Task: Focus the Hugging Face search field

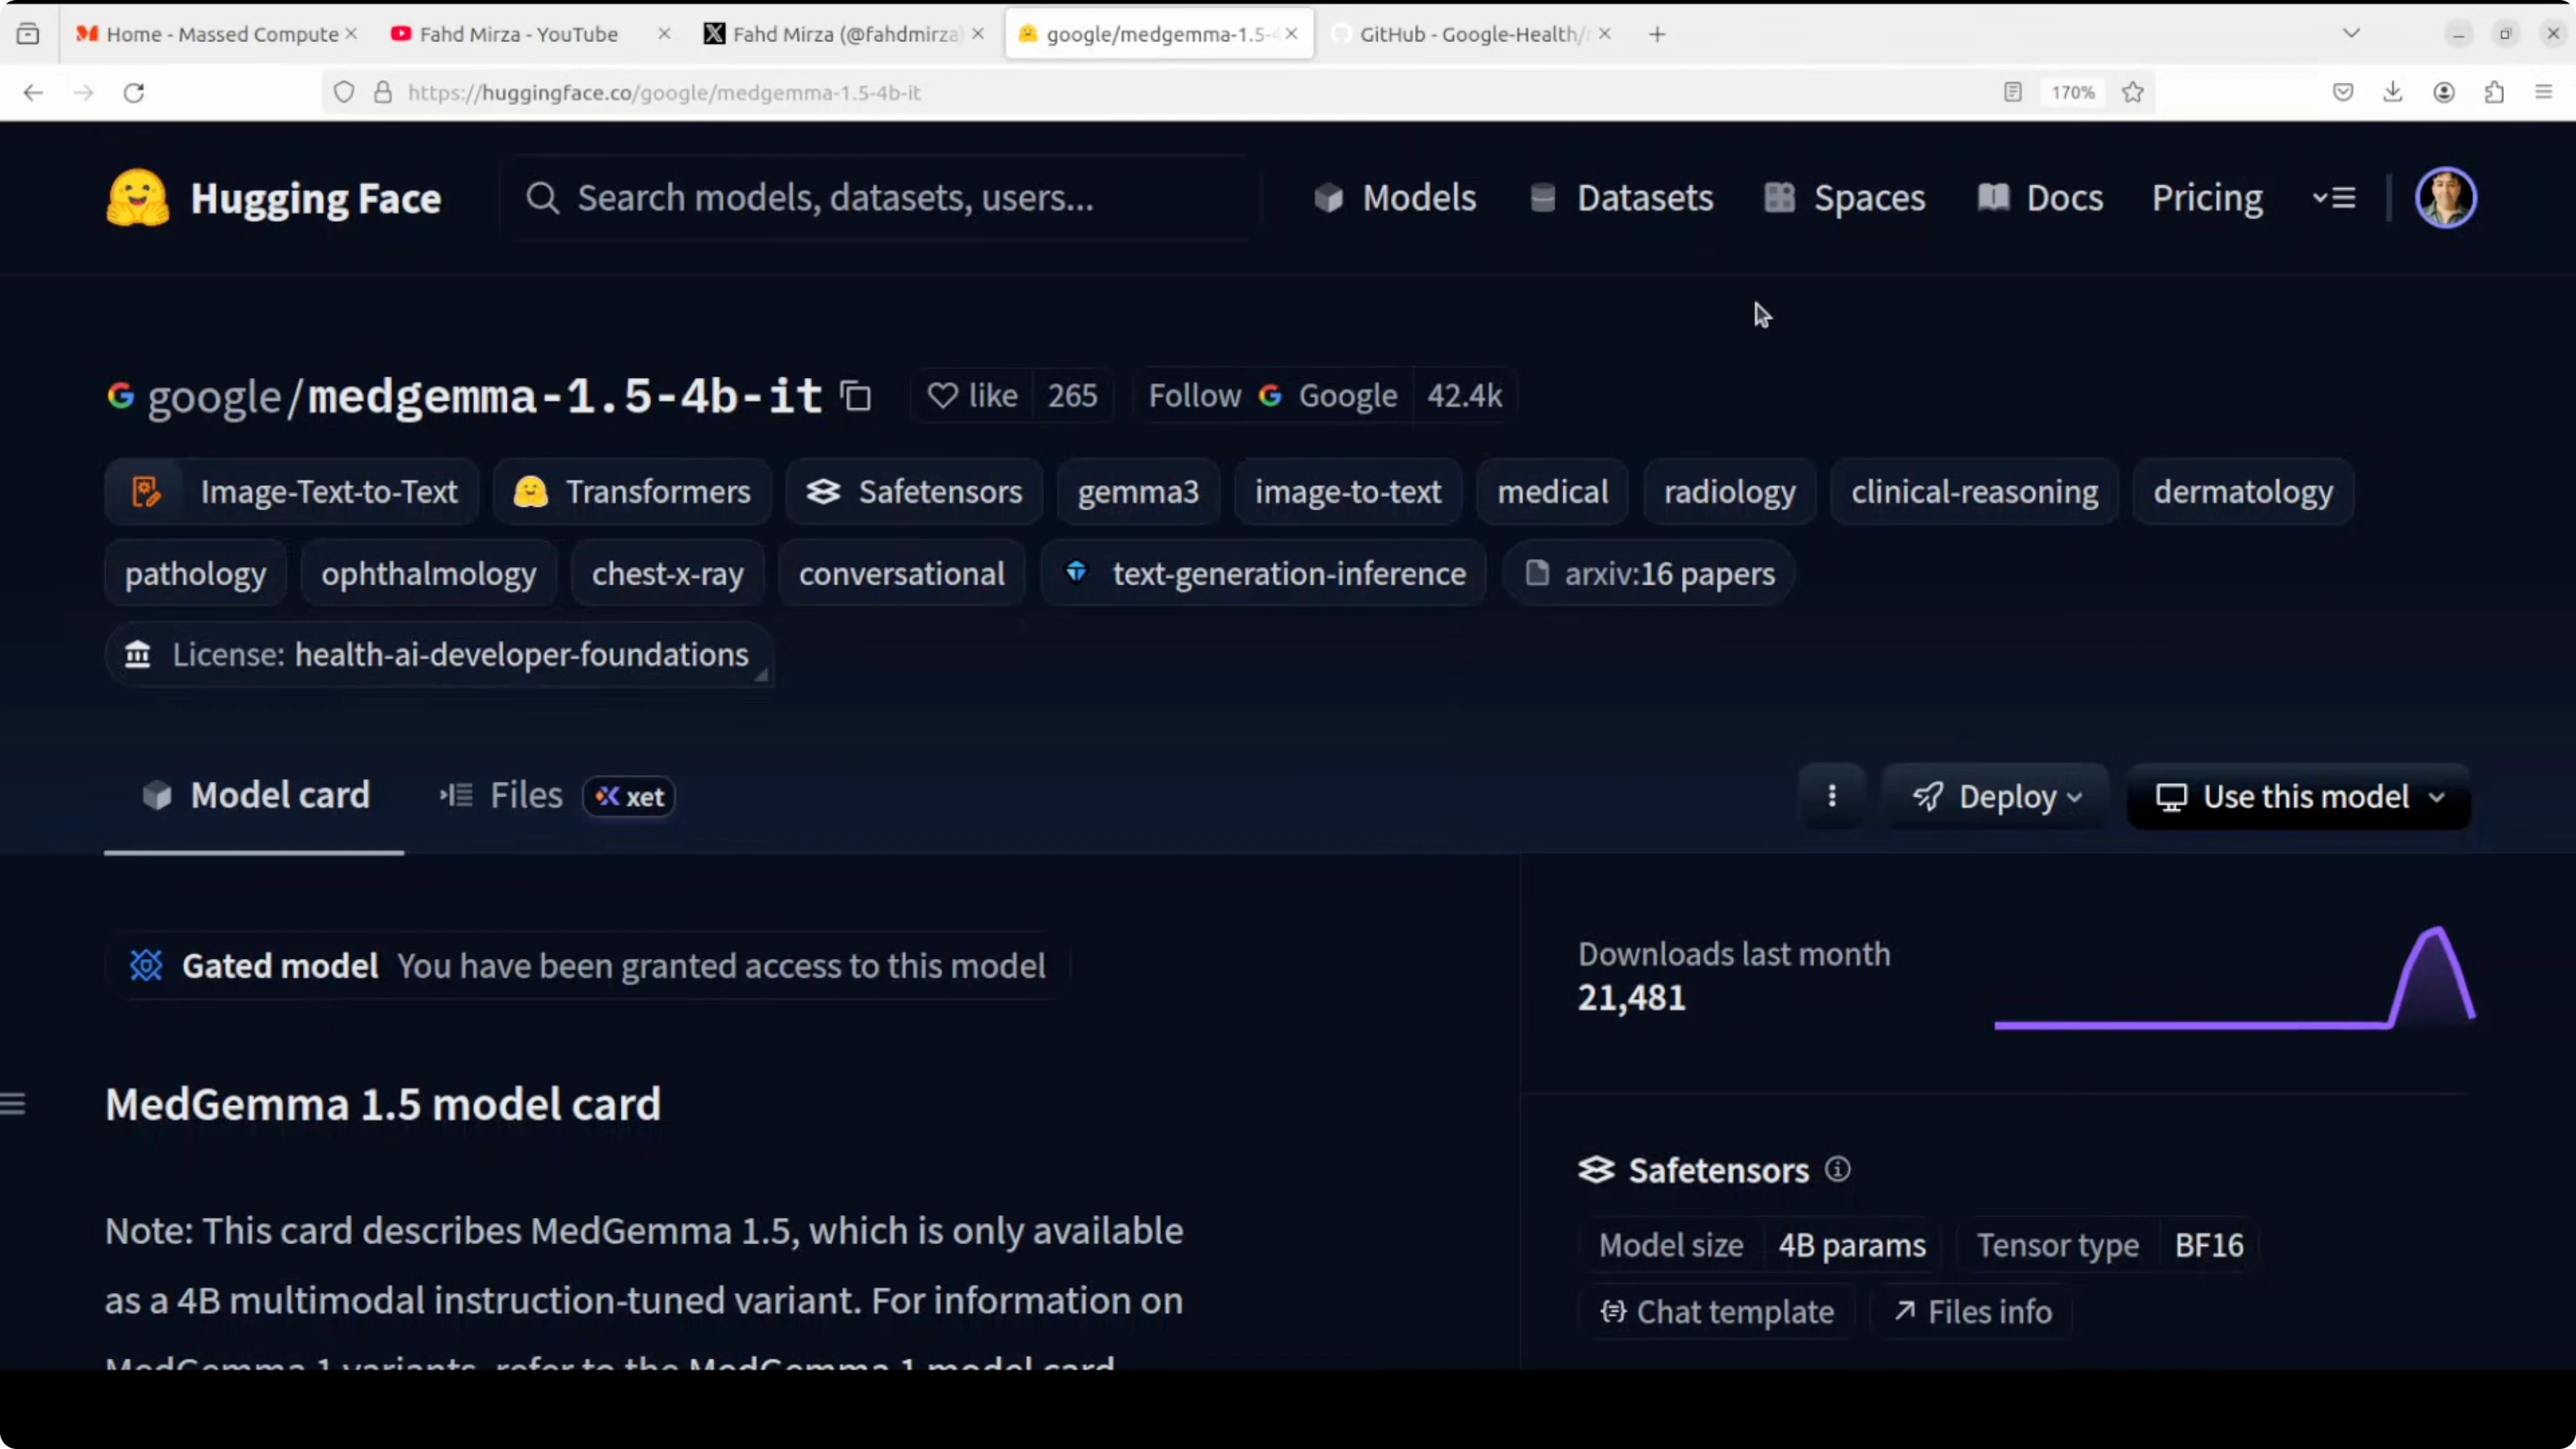Action: (880, 198)
